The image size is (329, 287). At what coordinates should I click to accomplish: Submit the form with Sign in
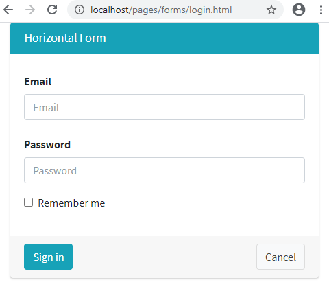click(x=49, y=257)
